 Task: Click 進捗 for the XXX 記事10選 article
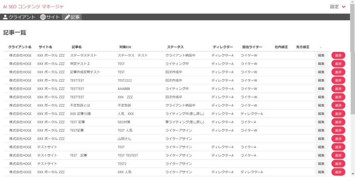pos(338,114)
